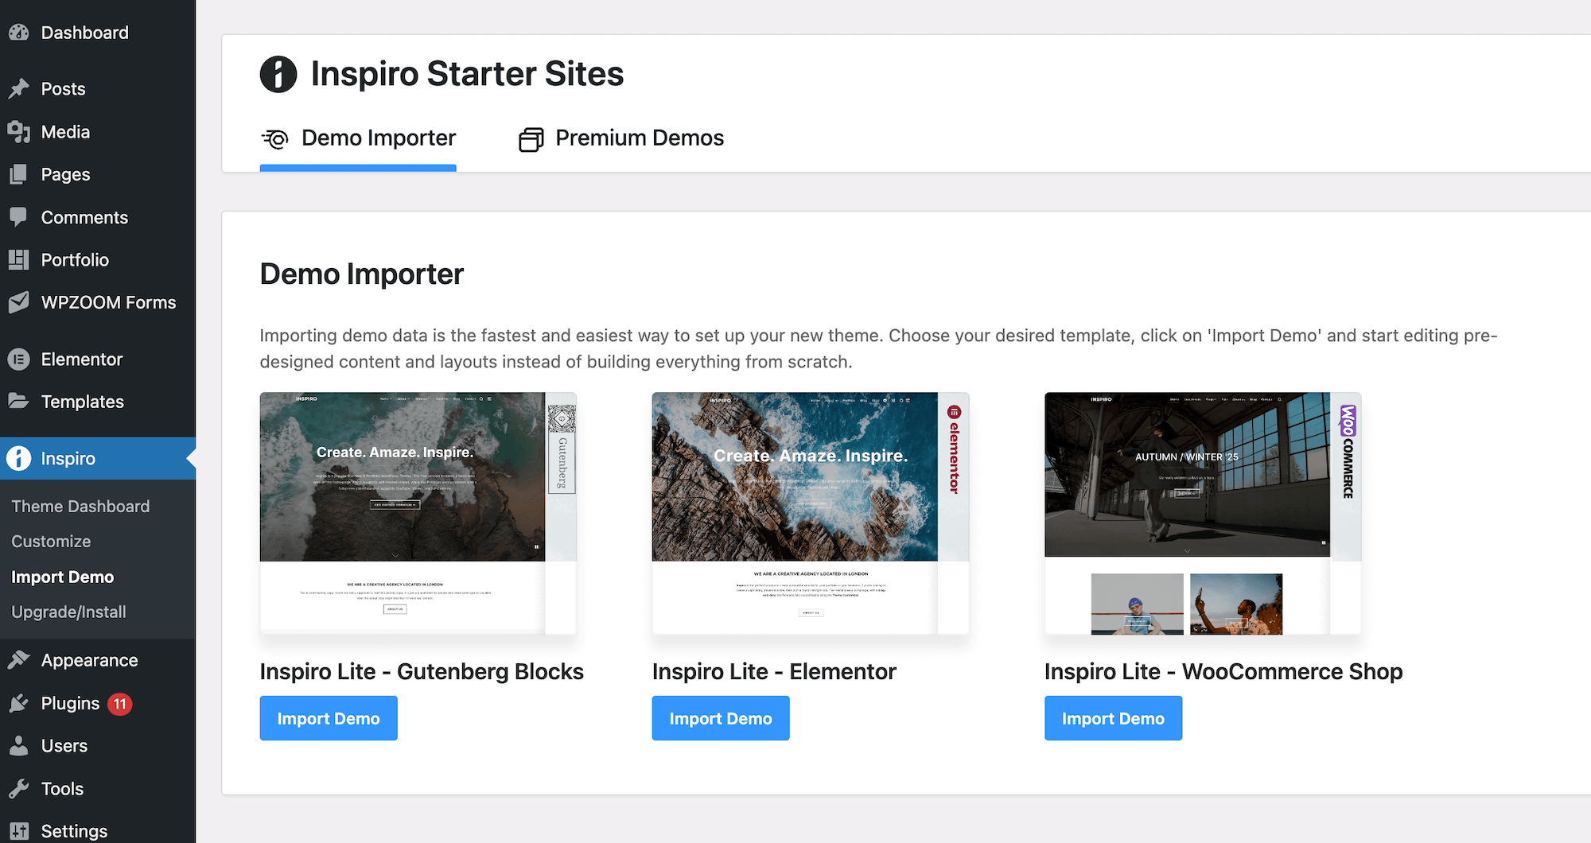Click the Media library icon
Image resolution: width=1591 pixels, height=843 pixels.
19,132
